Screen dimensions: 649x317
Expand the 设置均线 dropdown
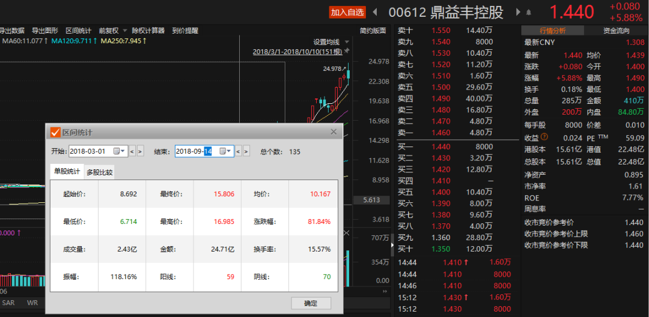coord(346,42)
